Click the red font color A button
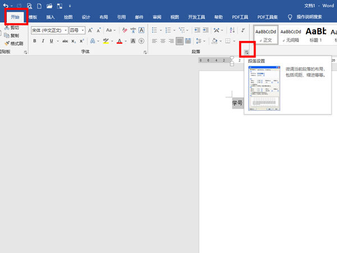The image size is (337, 253). [119, 41]
